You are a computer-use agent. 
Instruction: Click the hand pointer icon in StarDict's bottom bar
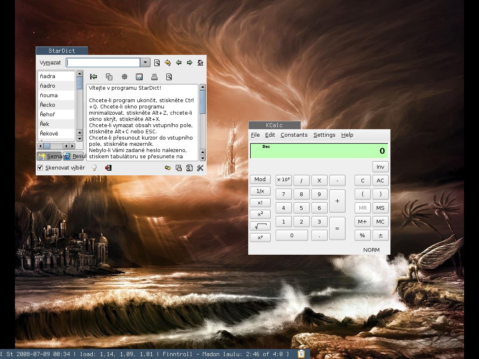pyautogui.click(x=179, y=167)
